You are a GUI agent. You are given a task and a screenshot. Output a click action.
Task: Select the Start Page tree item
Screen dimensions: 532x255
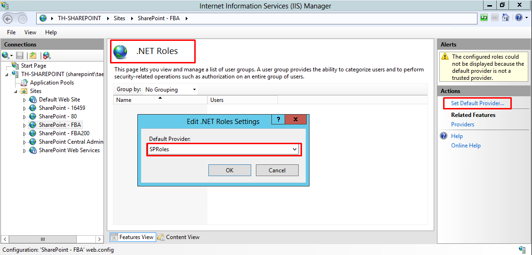pos(33,66)
